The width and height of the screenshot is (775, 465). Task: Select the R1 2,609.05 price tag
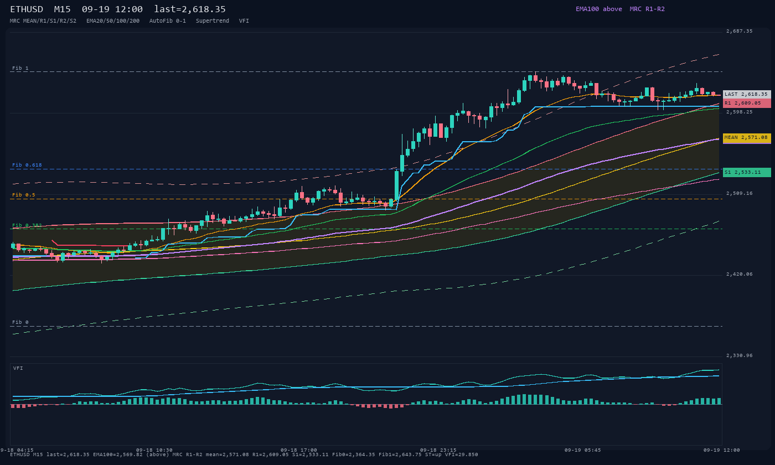click(x=747, y=103)
